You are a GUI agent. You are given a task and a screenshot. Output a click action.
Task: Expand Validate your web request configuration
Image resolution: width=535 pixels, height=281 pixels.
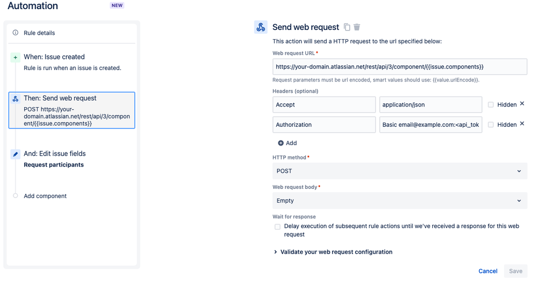tap(333, 252)
